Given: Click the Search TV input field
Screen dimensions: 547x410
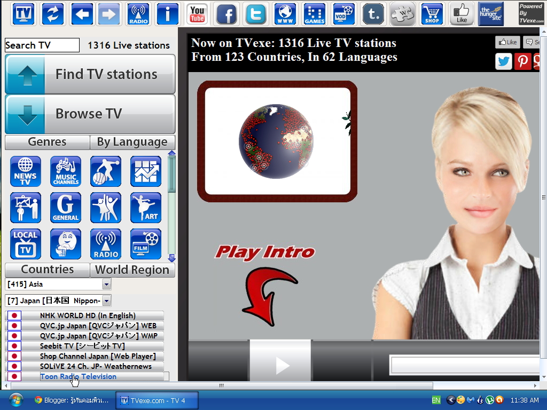Looking at the screenshot, I should 42,45.
